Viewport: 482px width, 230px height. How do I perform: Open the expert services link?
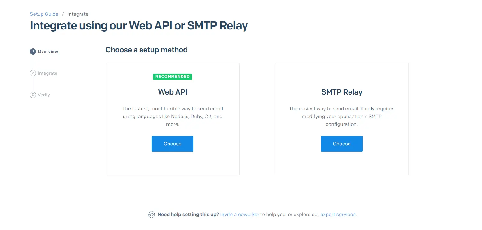point(338,214)
